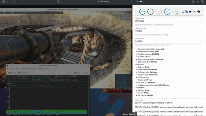Screen dimensions: 206x116
Task: Open the Video frame rate 100 fps dropdown
Action: [x=169, y=31]
